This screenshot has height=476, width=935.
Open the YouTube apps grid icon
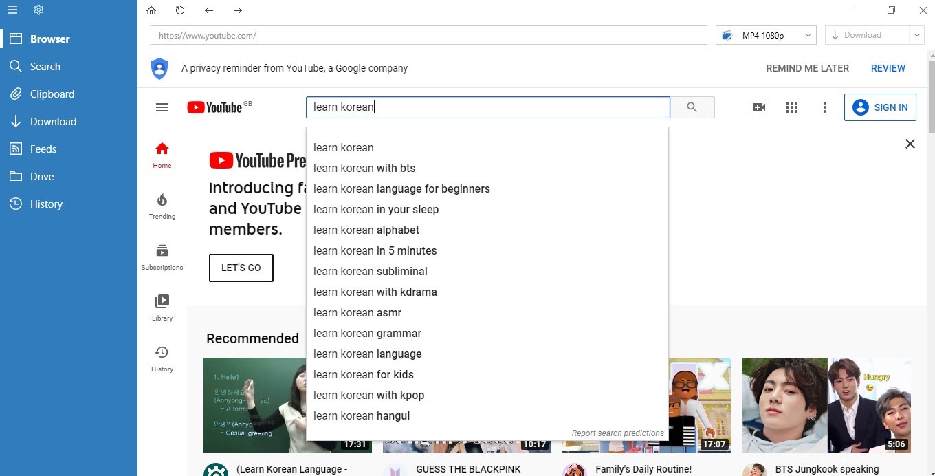click(x=792, y=107)
